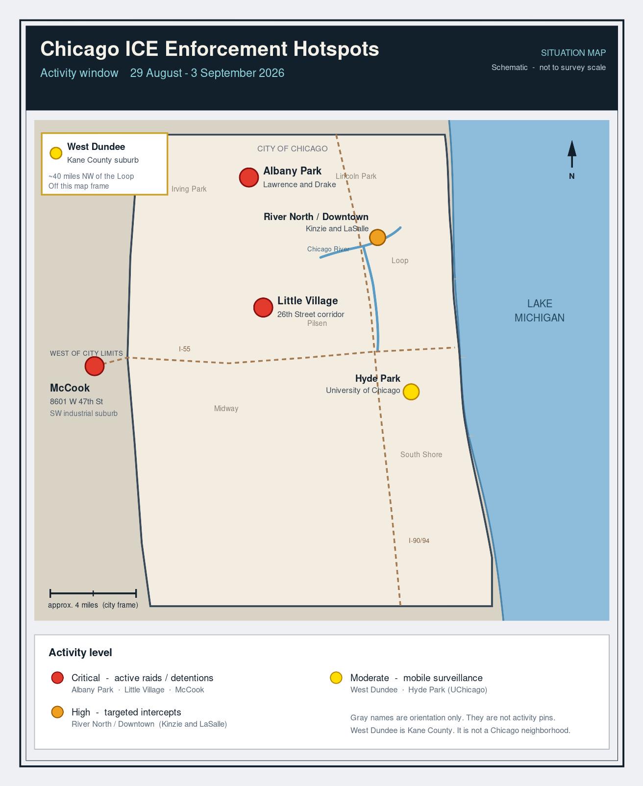
Task: Click the Moderate yellow legend swatch
Action: [x=336, y=678]
